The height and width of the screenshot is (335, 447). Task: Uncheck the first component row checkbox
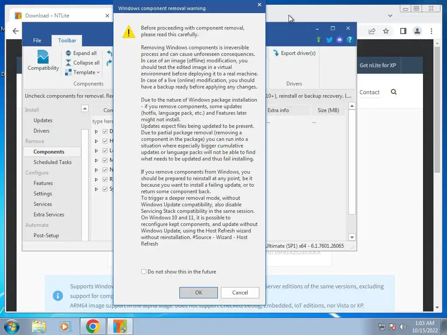tap(105, 131)
